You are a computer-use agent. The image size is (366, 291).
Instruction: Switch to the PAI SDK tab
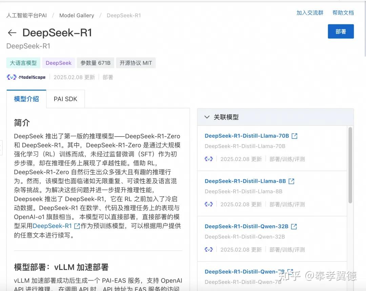tap(65, 99)
